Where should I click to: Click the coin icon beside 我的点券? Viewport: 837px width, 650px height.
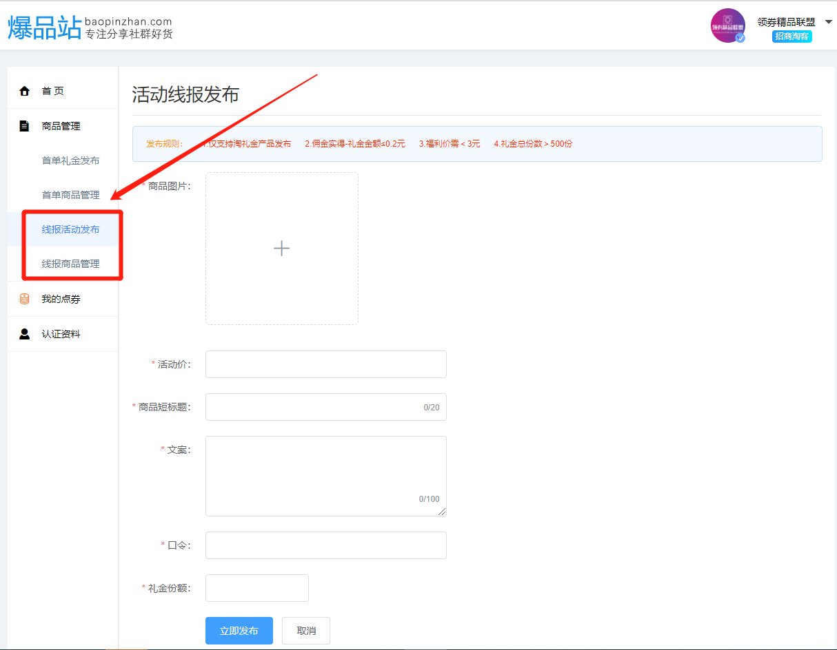(x=25, y=299)
